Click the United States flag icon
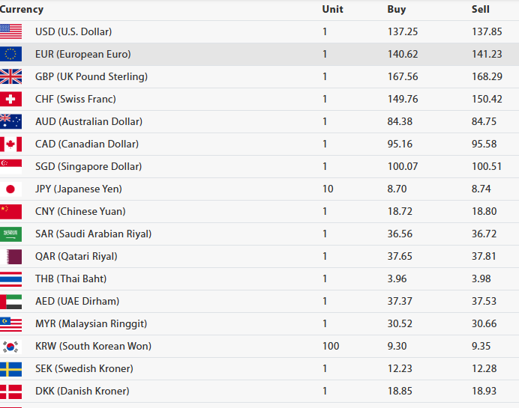 [10, 31]
